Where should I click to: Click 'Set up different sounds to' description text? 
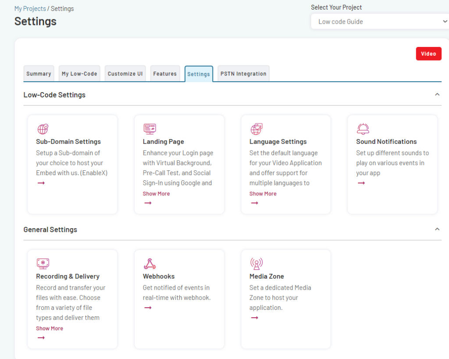click(x=392, y=153)
